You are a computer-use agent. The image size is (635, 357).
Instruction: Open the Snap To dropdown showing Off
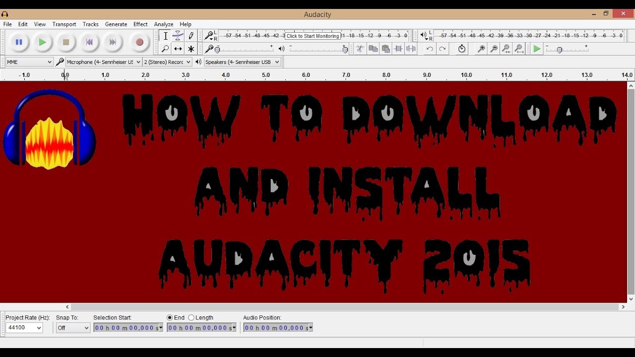[73, 328]
